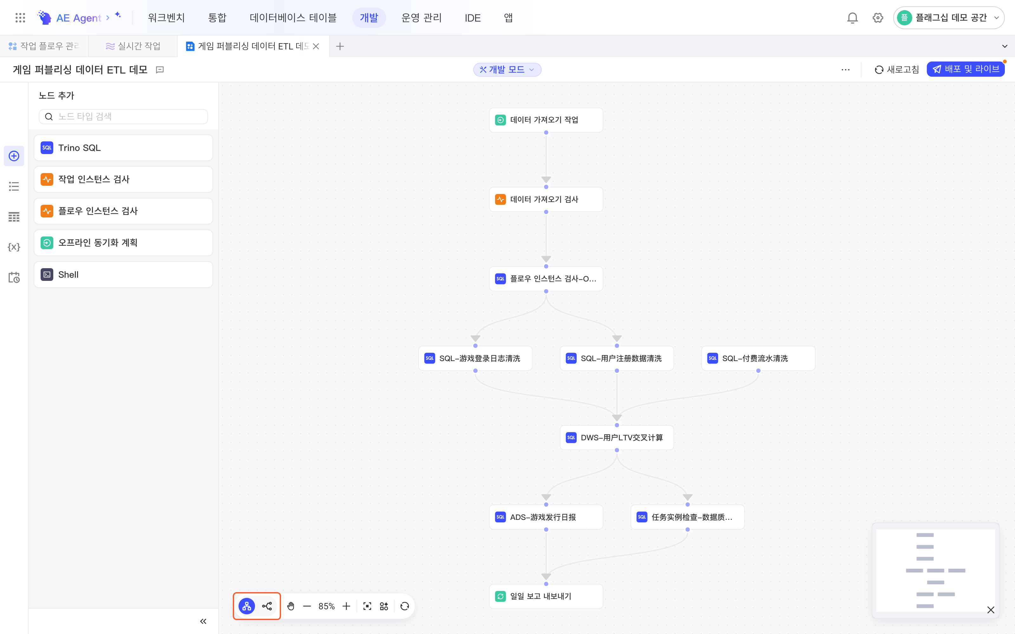The image size is (1015, 634).
Task: Open the 플래그십 데모 공간 workspace dropdown
Action: [949, 18]
